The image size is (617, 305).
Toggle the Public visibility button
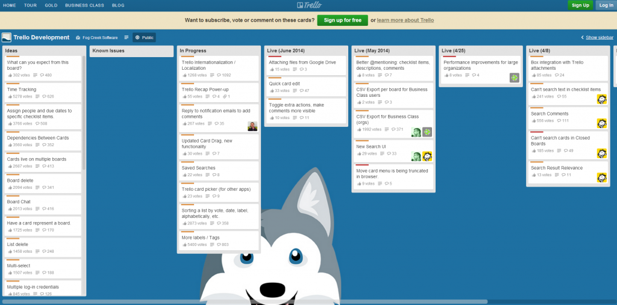[x=144, y=37]
